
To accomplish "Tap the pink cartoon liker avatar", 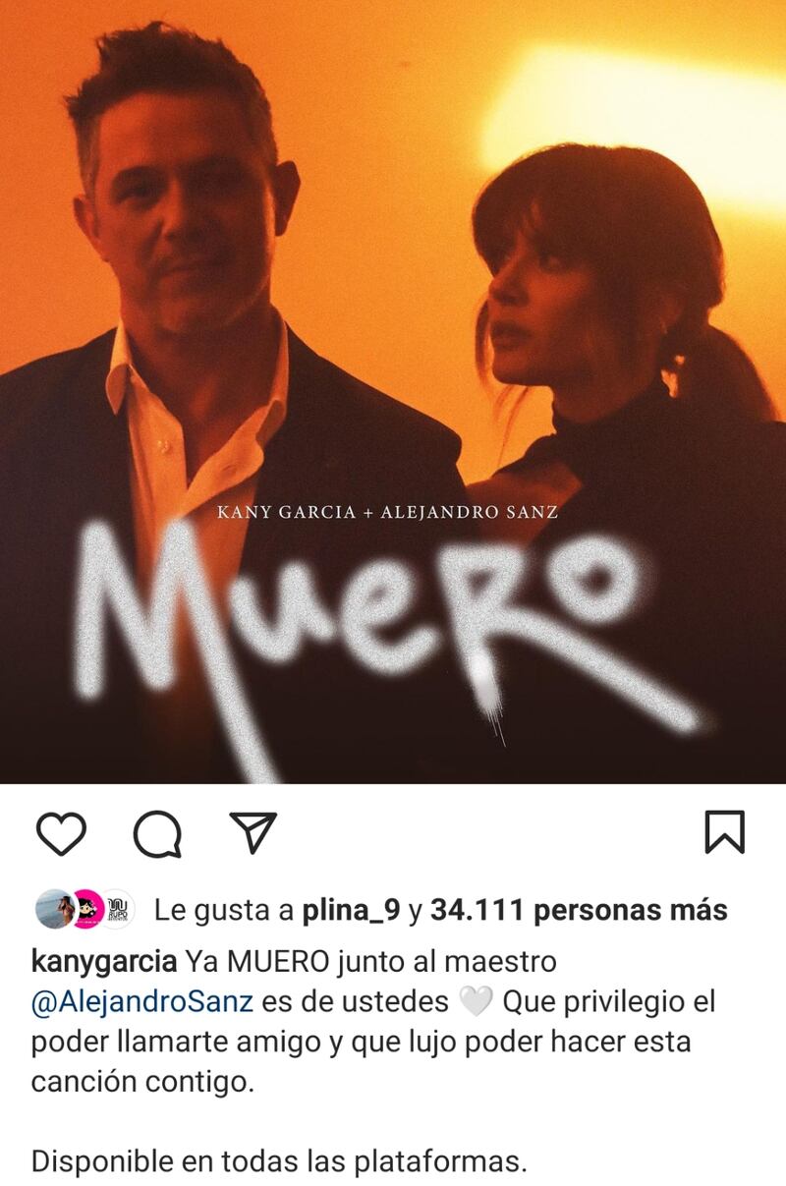I will pos(86,911).
